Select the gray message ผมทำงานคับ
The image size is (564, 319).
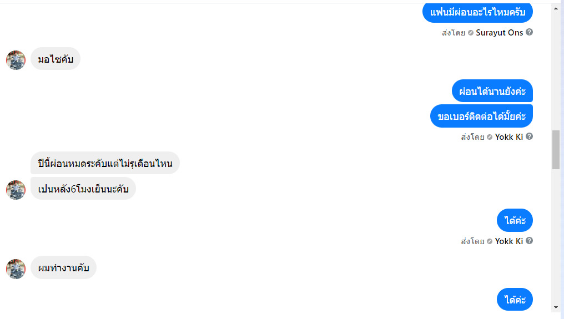click(x=63, y=268)
